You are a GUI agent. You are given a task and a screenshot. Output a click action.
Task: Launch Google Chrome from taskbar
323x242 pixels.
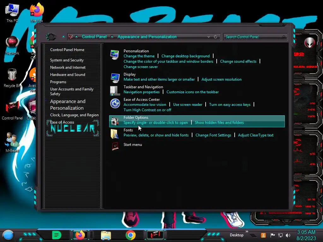pos(131,235)
